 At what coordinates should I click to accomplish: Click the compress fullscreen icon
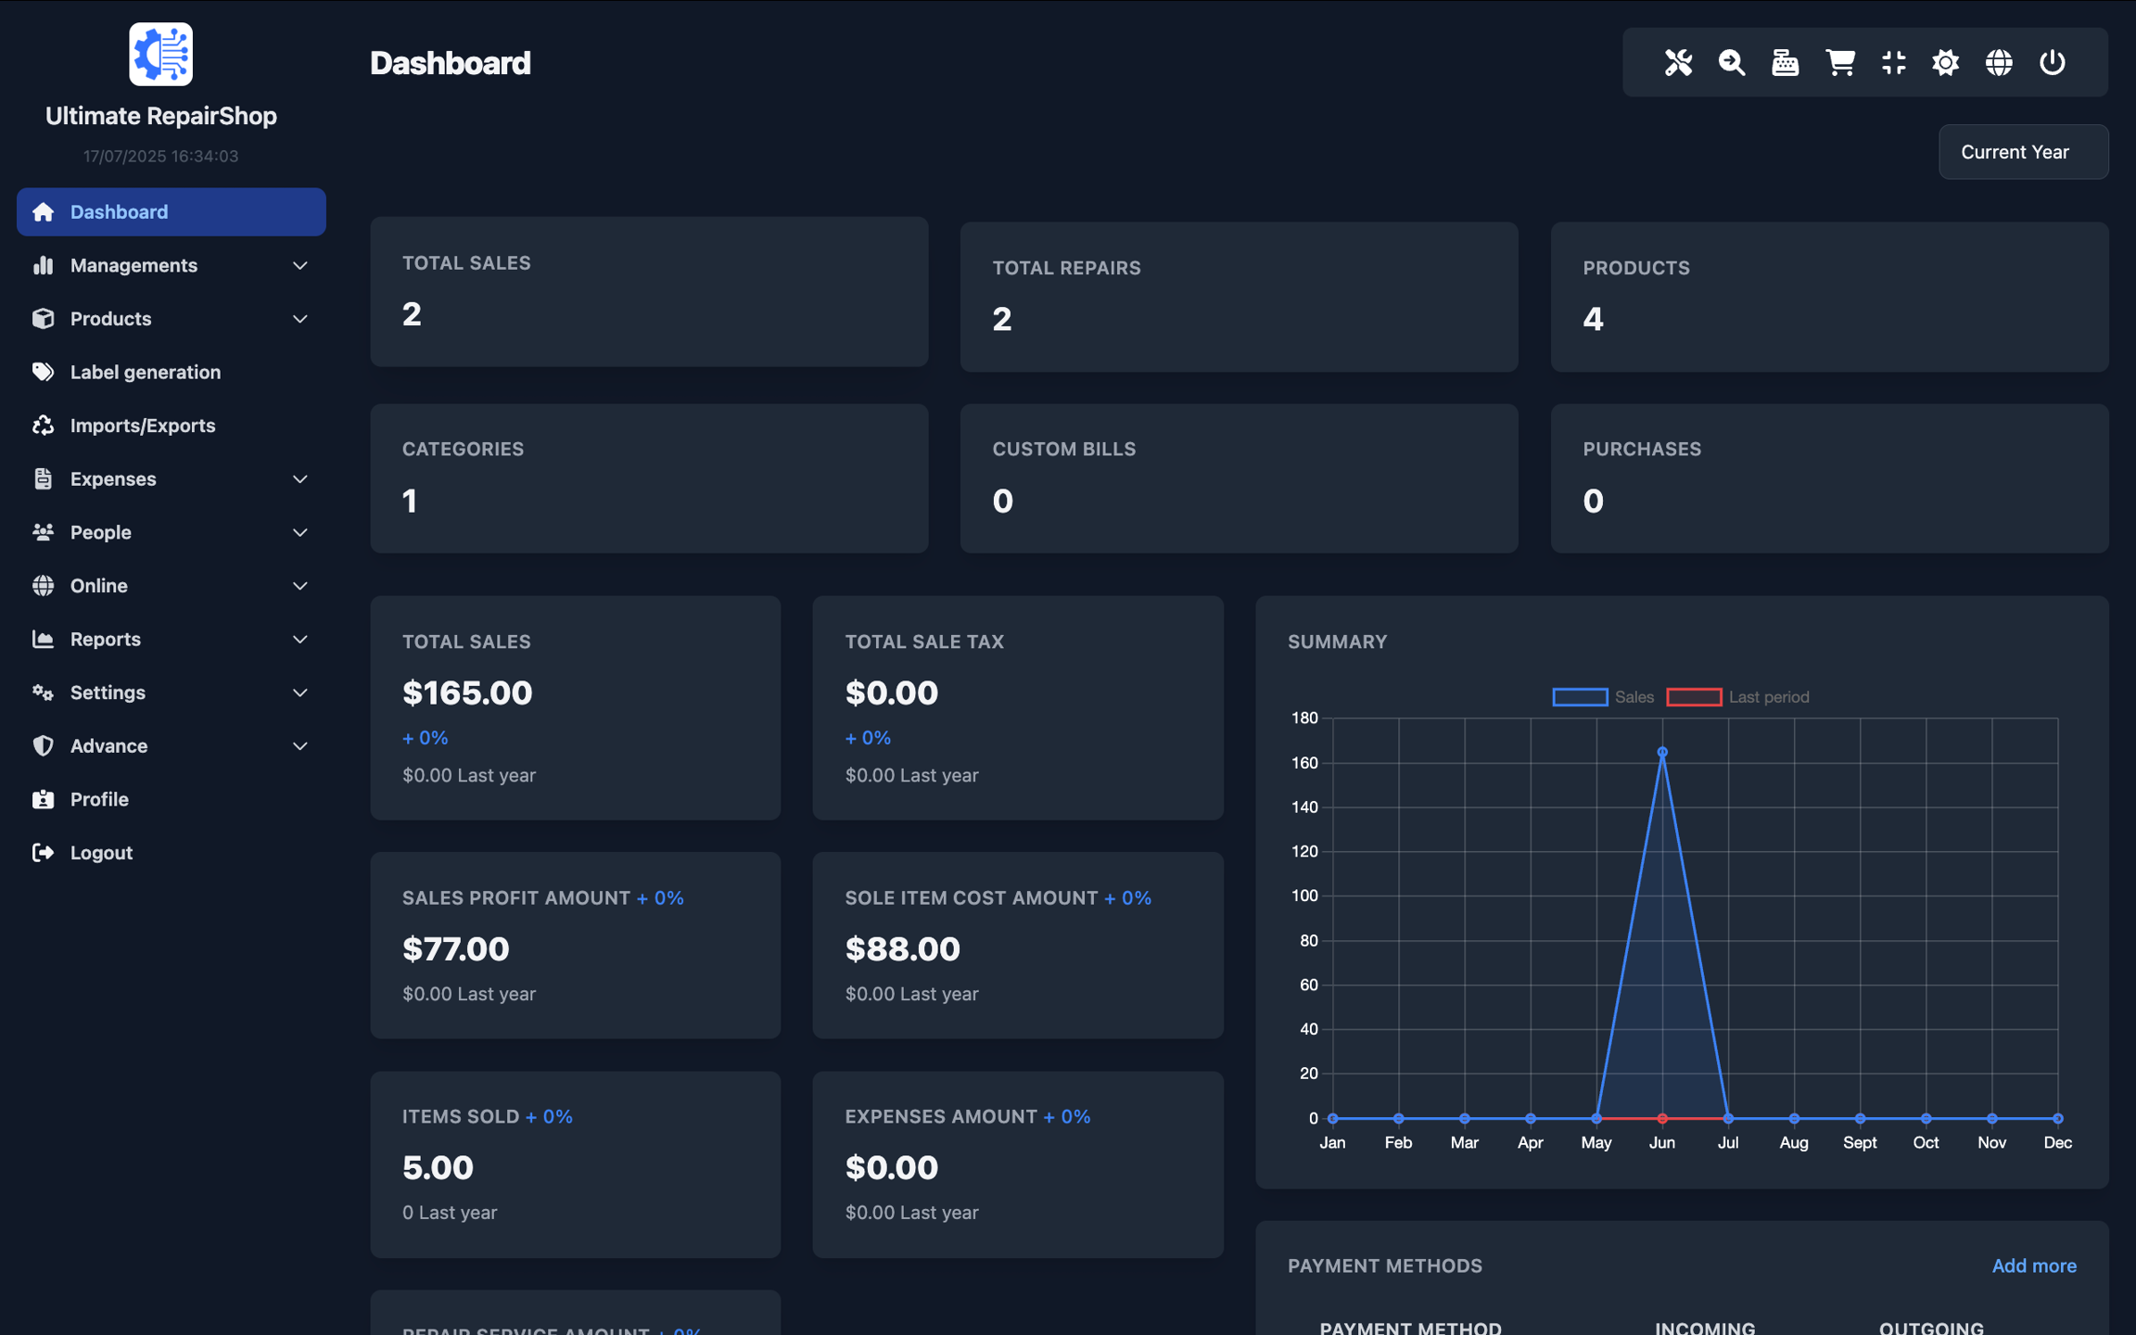1893,62
